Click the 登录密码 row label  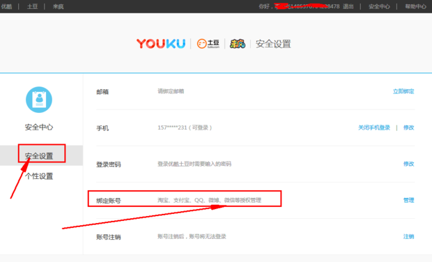pos(108,164)
